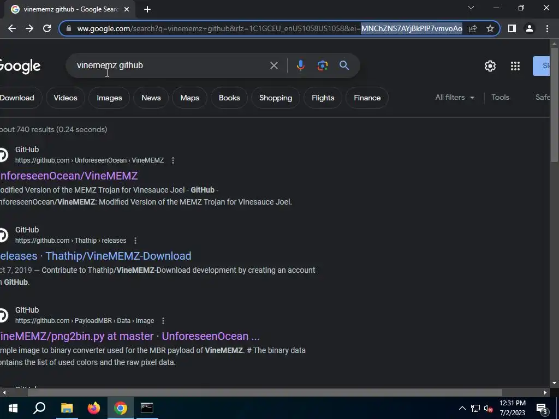The height and width of the screenshot is (419, 559).
Task: Click breadcrumb github.com › Thathip › releases
Action: [x=70, y=241]
